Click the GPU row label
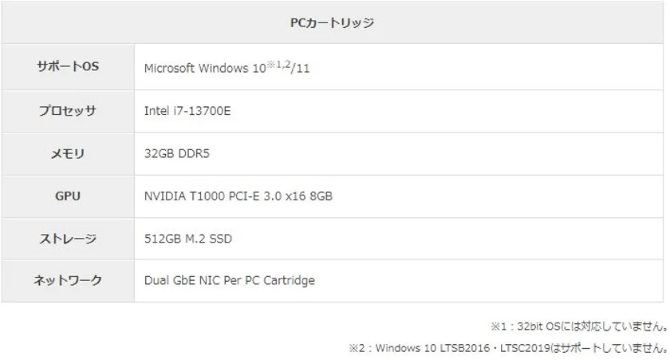 68,196
